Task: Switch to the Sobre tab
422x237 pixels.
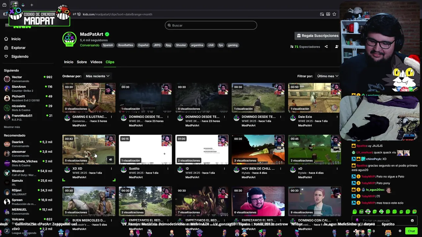Action: 82,62
